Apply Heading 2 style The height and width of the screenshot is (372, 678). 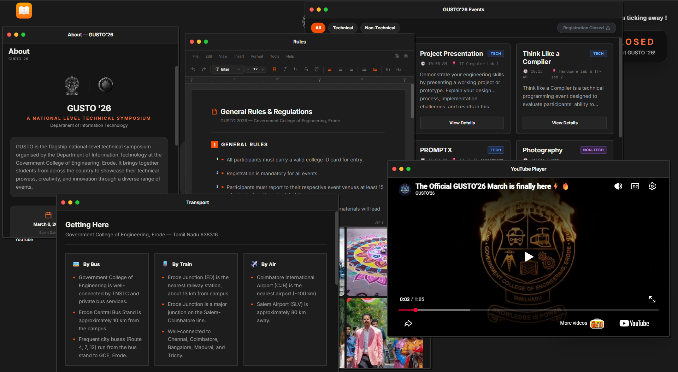click(399, 69)
